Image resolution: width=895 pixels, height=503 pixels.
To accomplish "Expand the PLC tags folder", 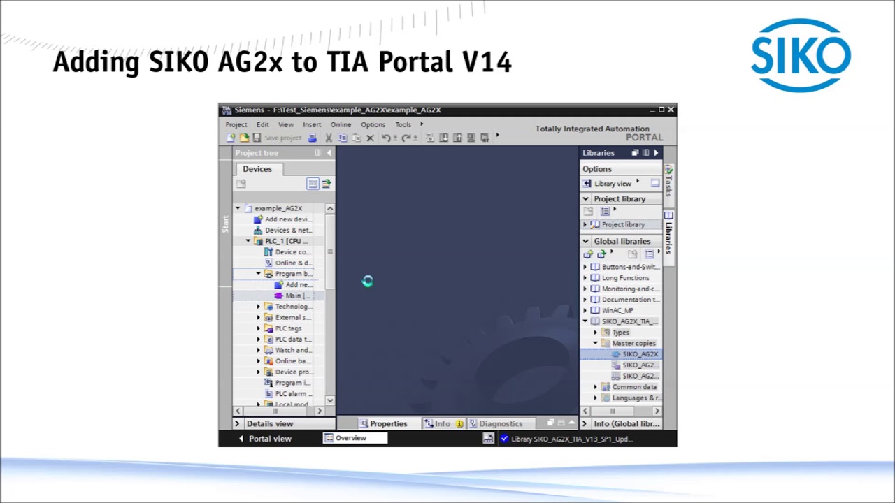I will [x=259, y=328].
